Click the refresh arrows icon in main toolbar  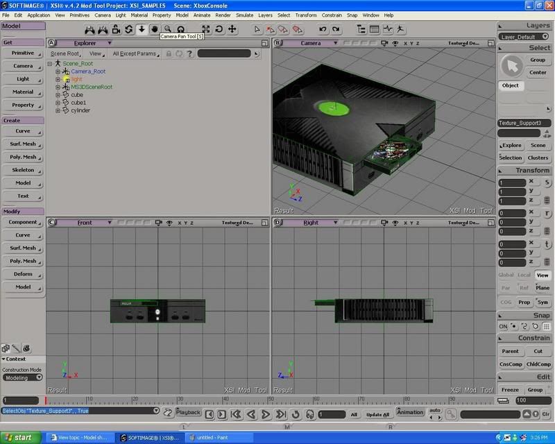[x=129, y=29]
